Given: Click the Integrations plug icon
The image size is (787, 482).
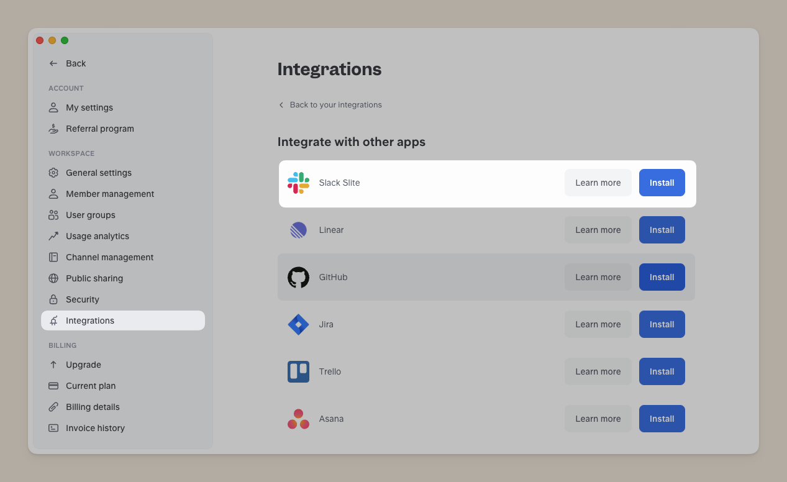Looking at the screenshot, I should (53, 321).
